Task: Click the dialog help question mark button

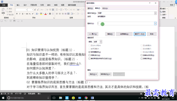Action: [x=150, y=3]
